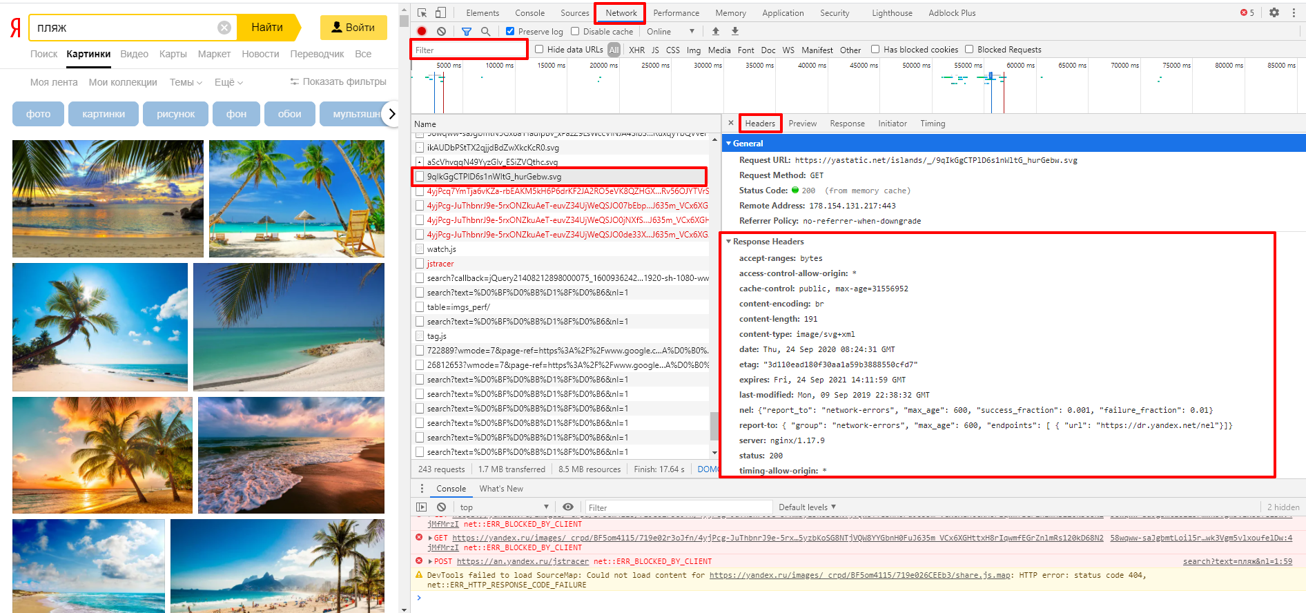Toggle the device toolbar icon
The height and width of the screenshot is (613, 1306).
pos(440,12)
